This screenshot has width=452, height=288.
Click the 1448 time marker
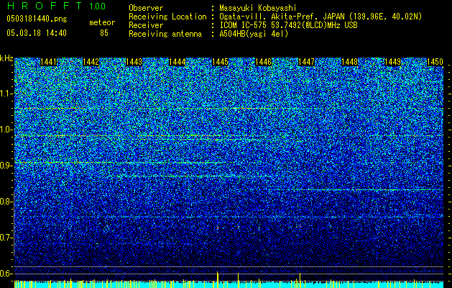point(350,62)
